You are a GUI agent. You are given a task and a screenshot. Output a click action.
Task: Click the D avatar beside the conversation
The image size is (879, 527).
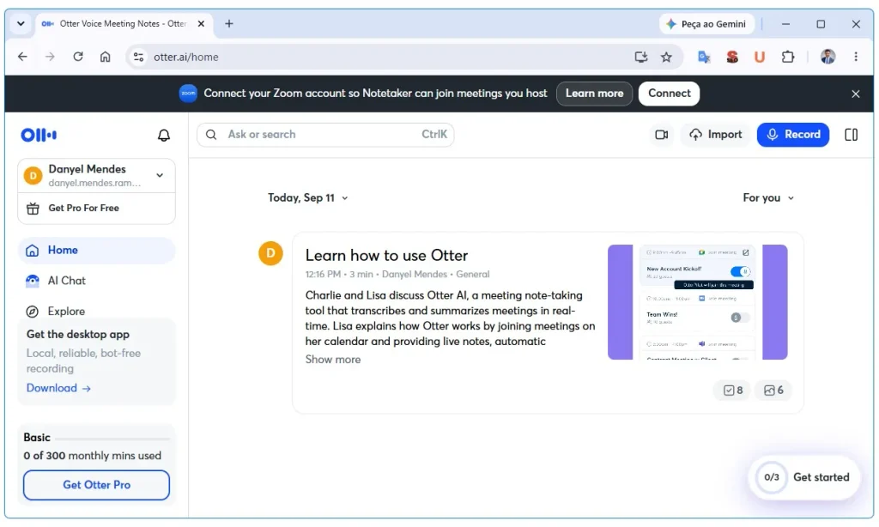(x=270, y=253)
